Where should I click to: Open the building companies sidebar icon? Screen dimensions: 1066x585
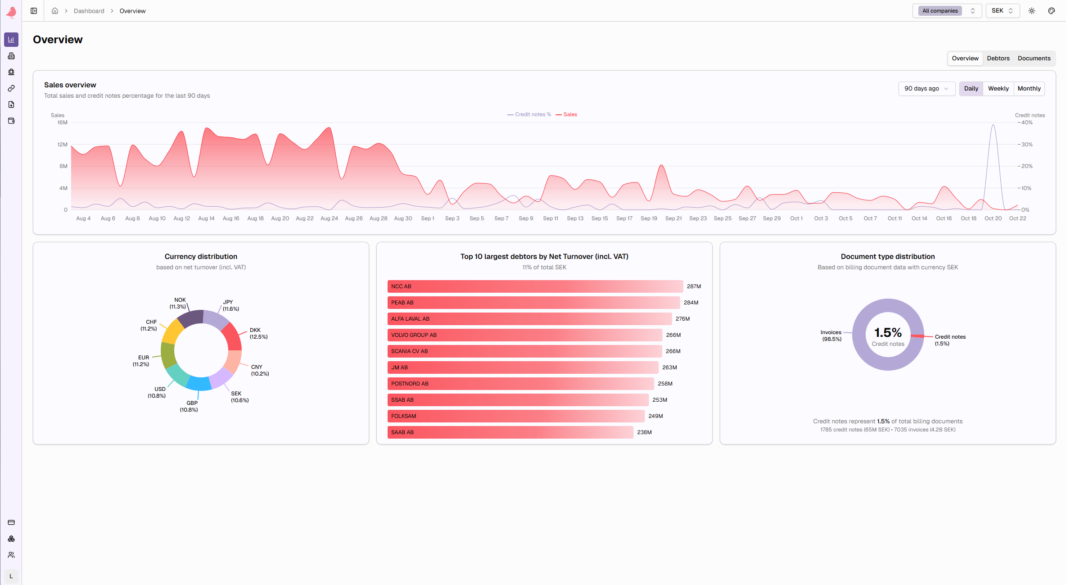click(11, 56)
